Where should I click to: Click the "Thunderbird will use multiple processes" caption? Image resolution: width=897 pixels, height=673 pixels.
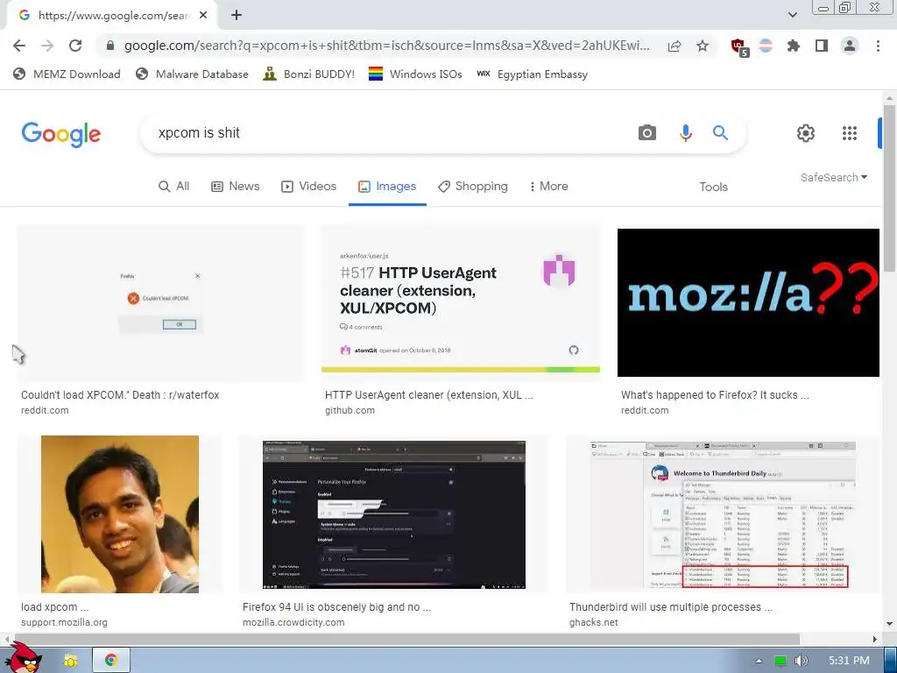[671, 607]
